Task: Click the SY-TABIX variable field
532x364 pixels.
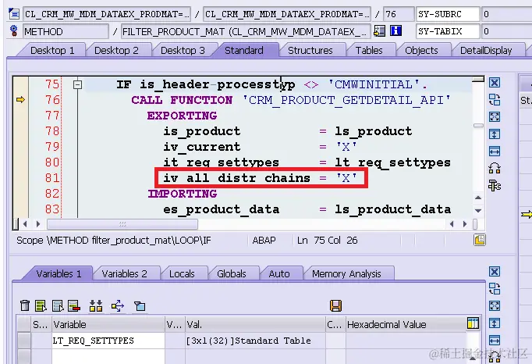Action: 449,31
